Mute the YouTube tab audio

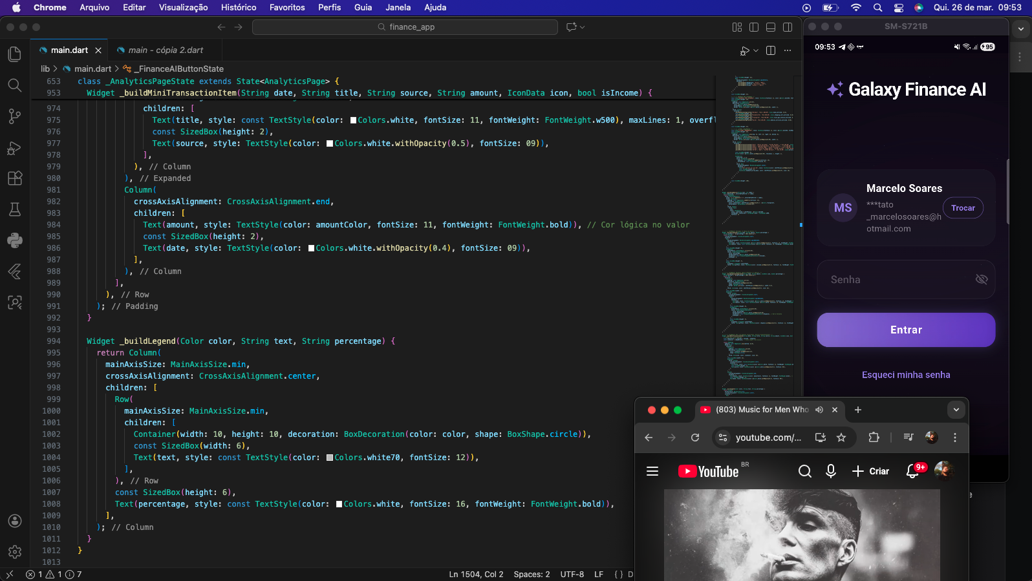click(819, 410)
